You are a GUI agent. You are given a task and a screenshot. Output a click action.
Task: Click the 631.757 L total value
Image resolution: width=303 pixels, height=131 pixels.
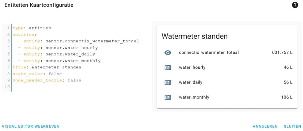click(282, 53)
